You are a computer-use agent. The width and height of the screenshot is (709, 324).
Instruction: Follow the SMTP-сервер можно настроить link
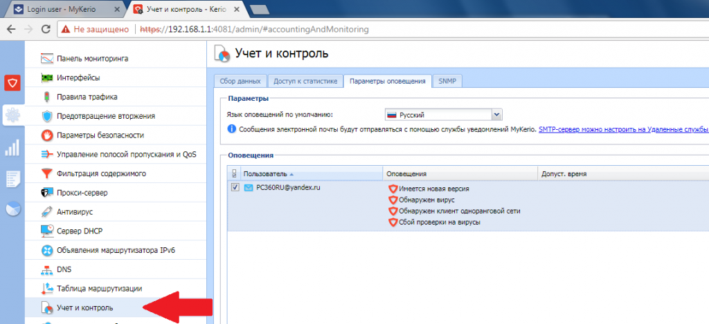(623, 129)
